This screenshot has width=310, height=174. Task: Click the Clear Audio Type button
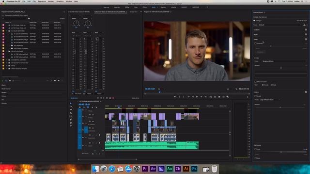pos(302,21)
